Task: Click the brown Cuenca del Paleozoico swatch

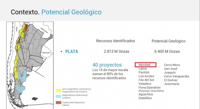Action: click(x=59, y=103)
